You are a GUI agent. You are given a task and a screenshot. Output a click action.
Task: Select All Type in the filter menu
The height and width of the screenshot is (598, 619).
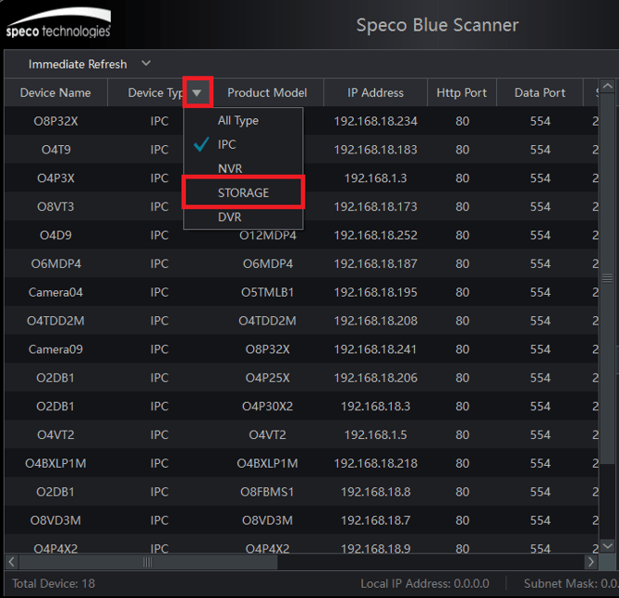coord(237,121)
